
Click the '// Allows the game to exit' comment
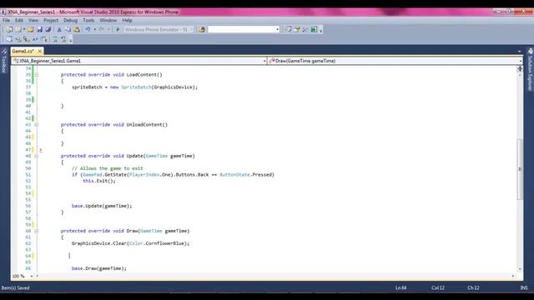point(108,168)
